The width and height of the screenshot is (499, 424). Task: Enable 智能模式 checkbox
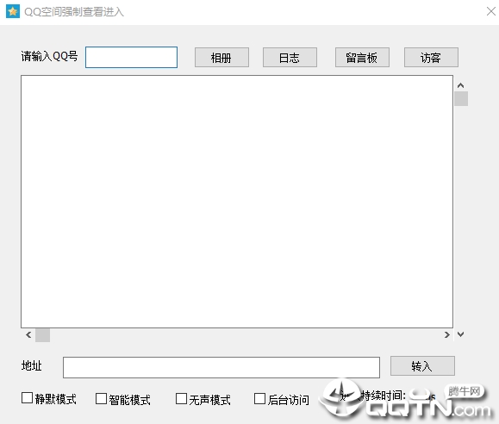(101, 398)
